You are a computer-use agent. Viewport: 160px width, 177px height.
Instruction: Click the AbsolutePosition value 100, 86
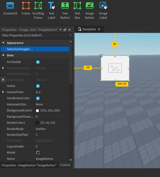click(41, 68)
